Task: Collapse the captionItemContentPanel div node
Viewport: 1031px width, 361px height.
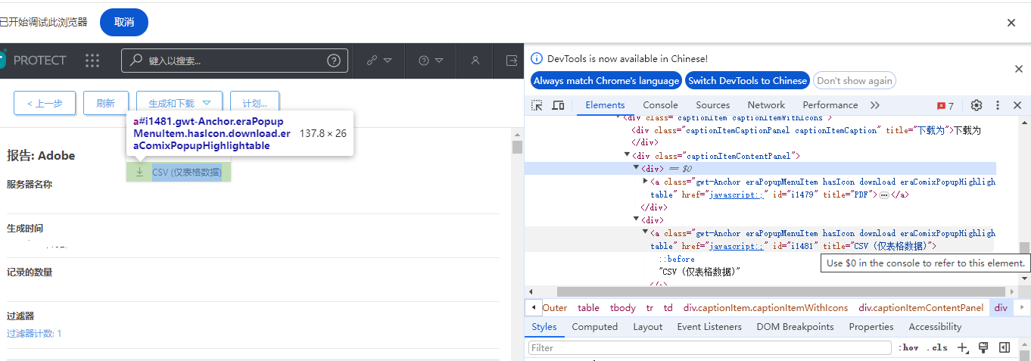Action: point(627,155)
